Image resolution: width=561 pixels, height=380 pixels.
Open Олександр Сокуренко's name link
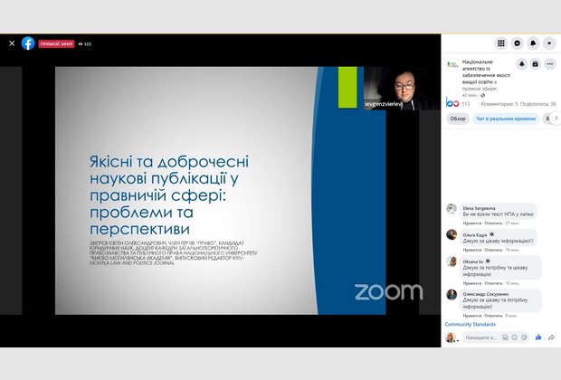coord(486,294)
